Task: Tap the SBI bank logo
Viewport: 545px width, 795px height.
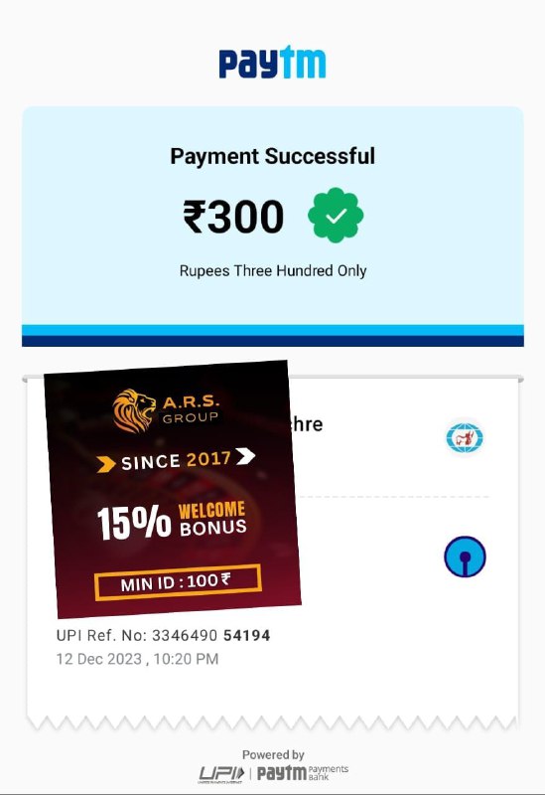Action: coord(465,556)
